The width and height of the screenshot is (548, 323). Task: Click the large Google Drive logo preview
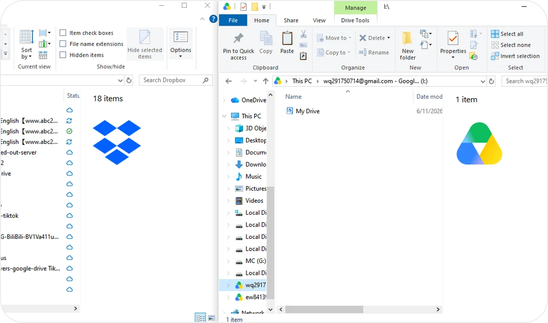click(479, 143)
